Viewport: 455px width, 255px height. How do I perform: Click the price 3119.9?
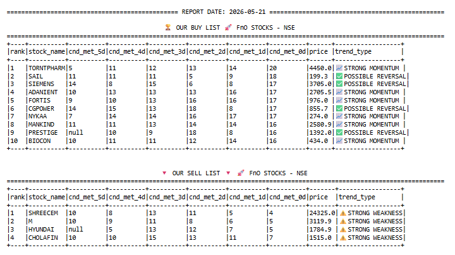[320, 221]
